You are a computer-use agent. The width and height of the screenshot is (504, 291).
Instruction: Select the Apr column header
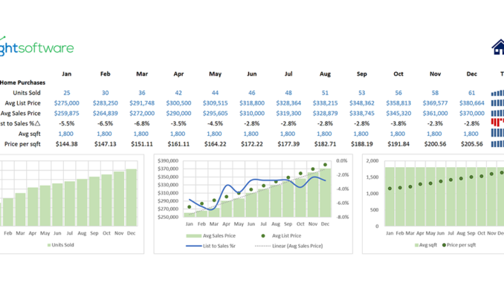point(178,74)
